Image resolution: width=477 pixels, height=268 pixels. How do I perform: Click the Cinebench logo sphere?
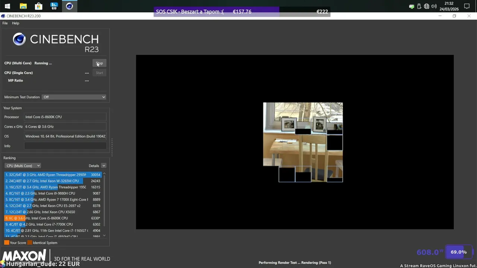coord(19,39)
